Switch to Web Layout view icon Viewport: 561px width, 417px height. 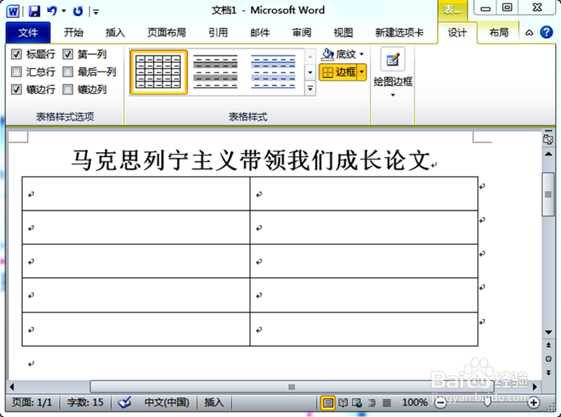[358, 402]
